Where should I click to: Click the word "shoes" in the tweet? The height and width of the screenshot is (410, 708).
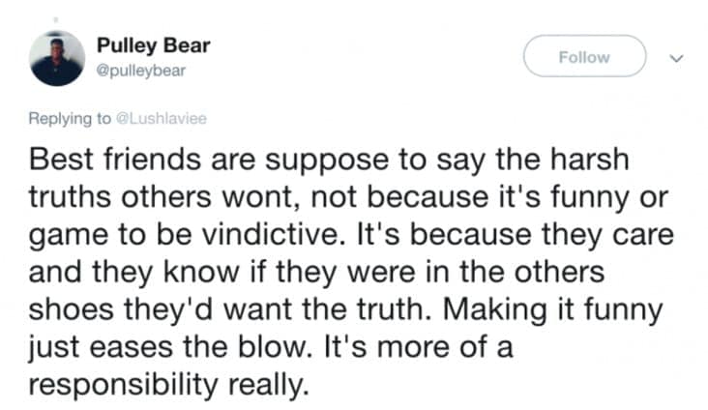72,309
